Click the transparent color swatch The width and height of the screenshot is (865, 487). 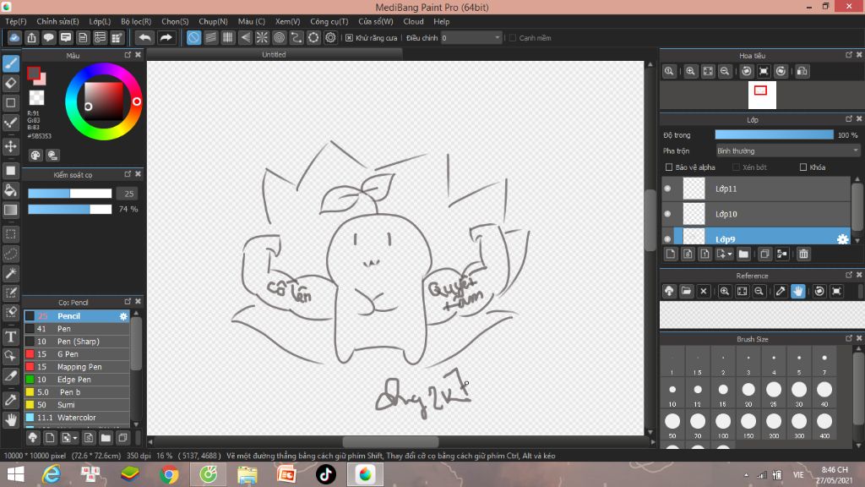pyautogui.click(x=36, y=98)
